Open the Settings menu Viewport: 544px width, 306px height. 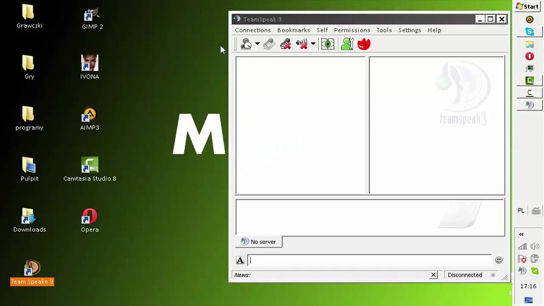click(x=410, y=30)
